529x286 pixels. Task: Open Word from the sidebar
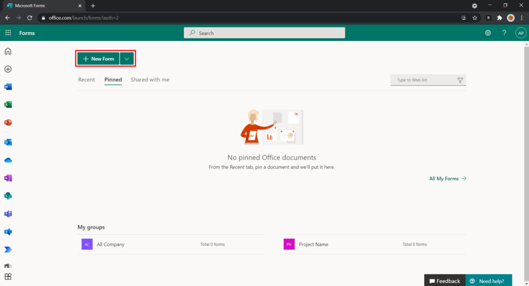click(8, 87)
